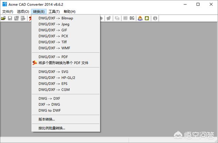Select DWG/DXF -> Bitmap entry
218x143 pixels.
click(56, 18)
